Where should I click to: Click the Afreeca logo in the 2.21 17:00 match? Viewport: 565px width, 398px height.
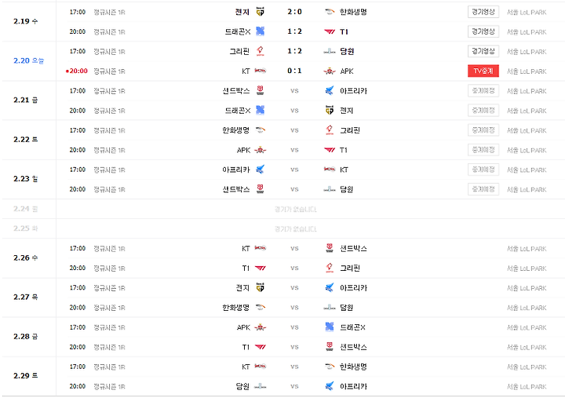330,91
